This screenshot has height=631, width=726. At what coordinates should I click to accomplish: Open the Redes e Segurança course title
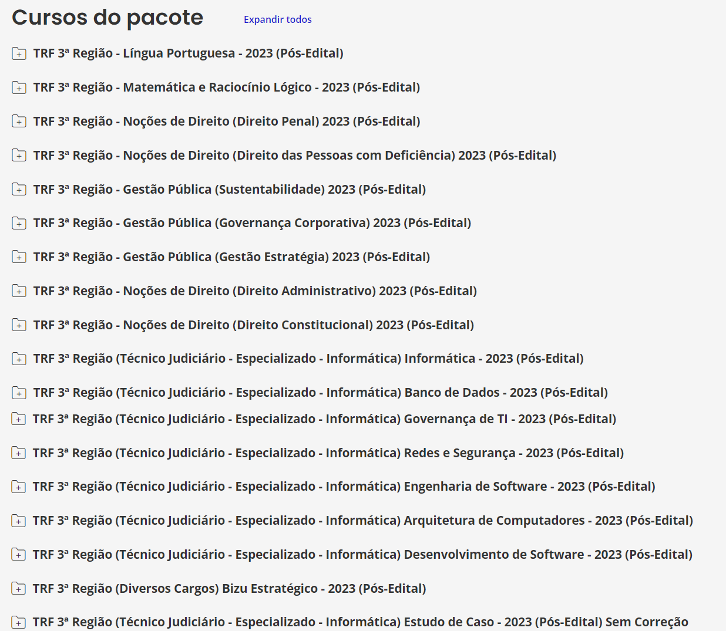[x=328, y=453]
